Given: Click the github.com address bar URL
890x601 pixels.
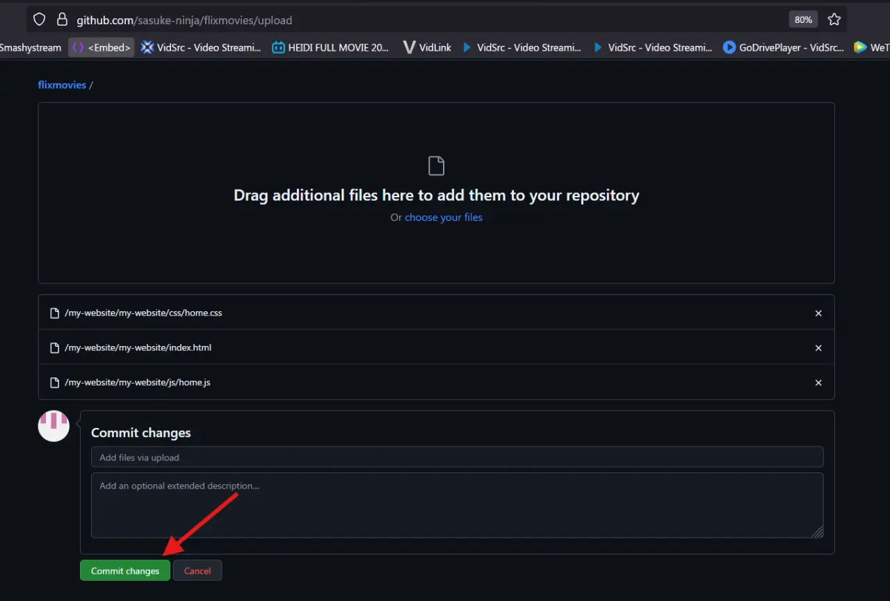Looking at the screenshot, I should pyautogui.click(x=184, y=20).
